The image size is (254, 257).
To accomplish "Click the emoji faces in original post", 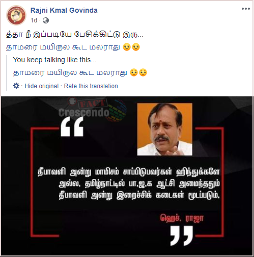I will (x=131, y=47).
